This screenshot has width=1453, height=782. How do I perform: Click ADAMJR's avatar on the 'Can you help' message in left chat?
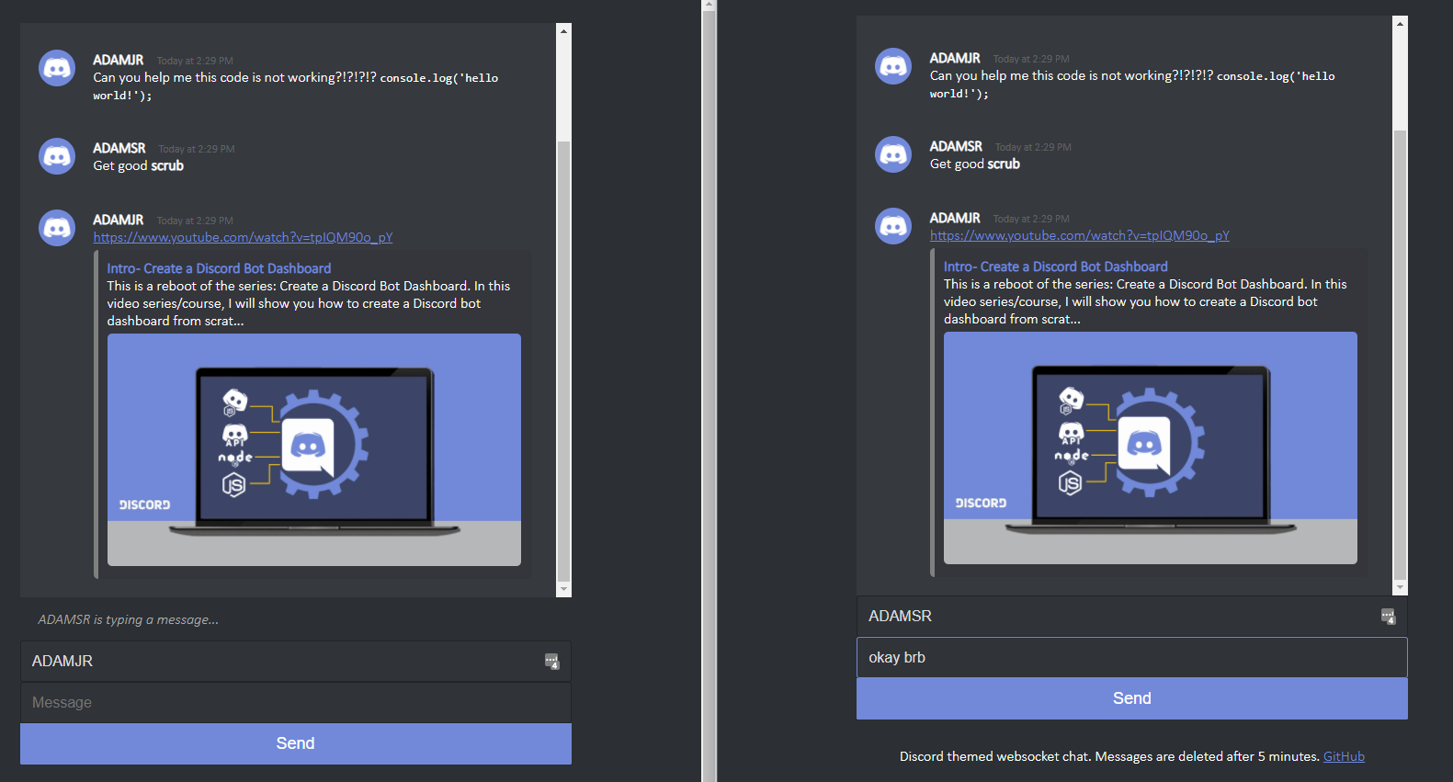pyautogui.click(x=57, y=68)
